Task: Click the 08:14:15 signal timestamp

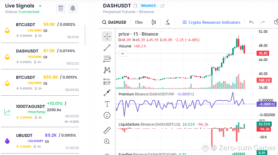Action: (73, 37)
